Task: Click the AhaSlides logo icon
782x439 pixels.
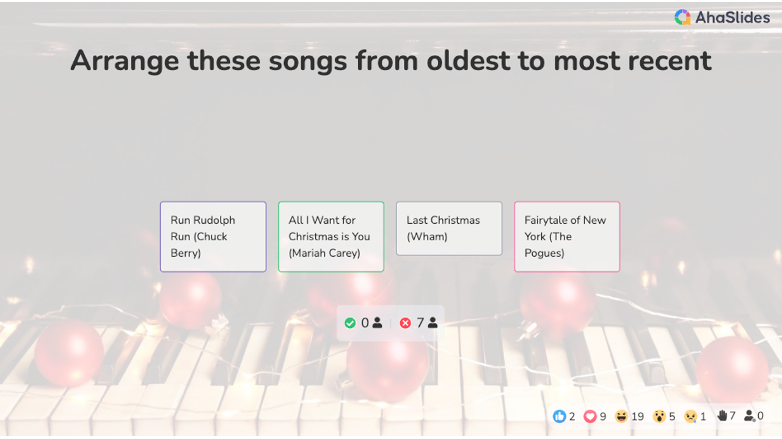Action: pos(682,17)
